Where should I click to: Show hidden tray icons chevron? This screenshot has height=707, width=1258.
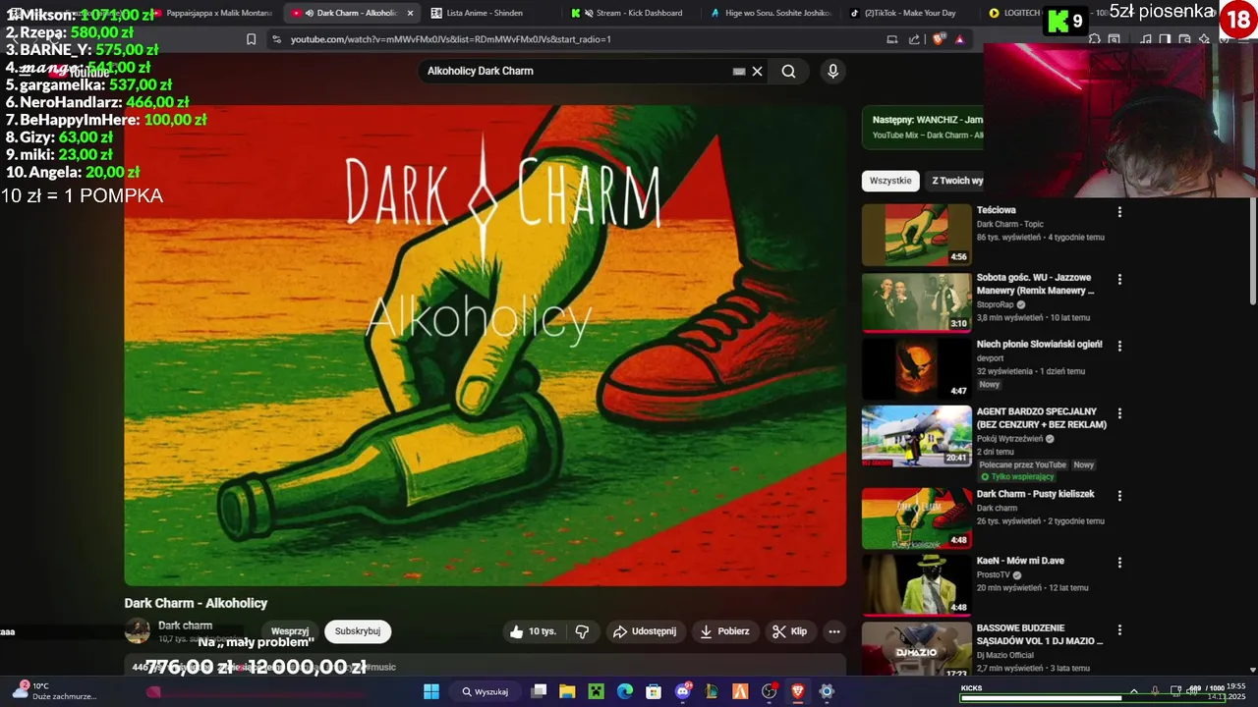pyautogui.click(x=1133, y=690)
